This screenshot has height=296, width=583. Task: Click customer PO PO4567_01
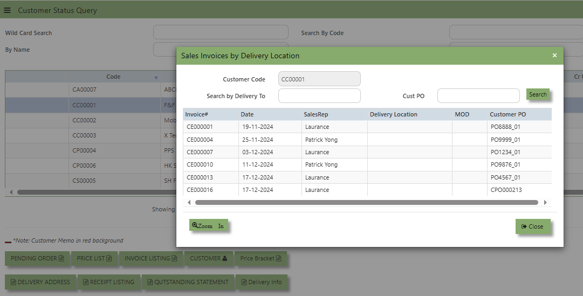pos(505,177)
